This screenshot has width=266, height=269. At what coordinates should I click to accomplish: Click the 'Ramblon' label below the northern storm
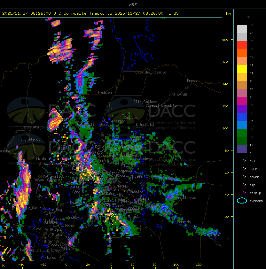[105, 92]
